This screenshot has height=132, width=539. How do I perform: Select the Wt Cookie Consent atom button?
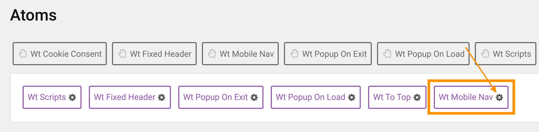tap(66, 54)
